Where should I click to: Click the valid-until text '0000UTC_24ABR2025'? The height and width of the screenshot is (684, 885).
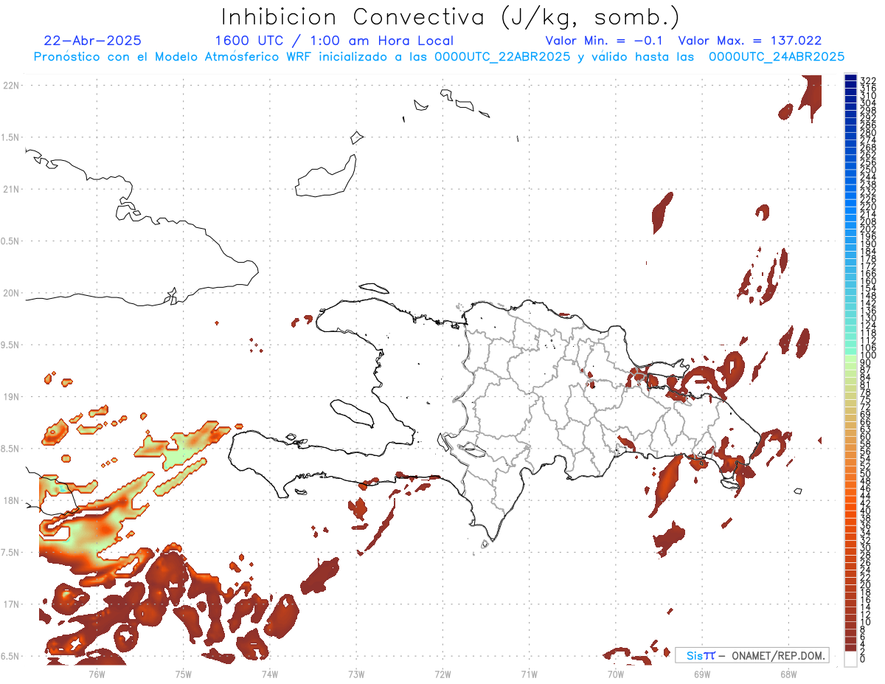click(x=777, y=56)
